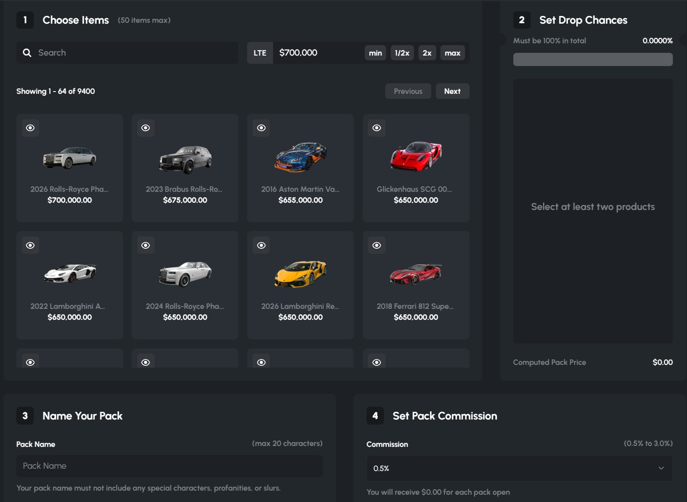Preview the 2022 Lamborghini Aventador eye icon
687x502 pixels.
[31, 246]
